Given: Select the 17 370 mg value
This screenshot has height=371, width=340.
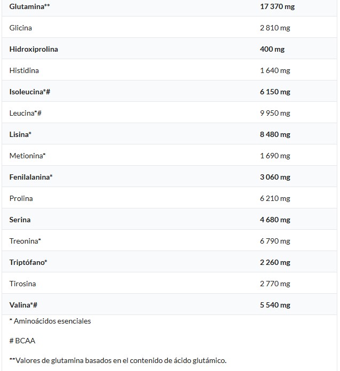Looking at the screenshot, I should (x=277, y=6).
